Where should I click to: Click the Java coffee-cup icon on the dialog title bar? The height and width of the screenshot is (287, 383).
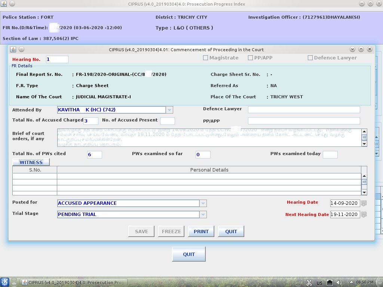(13, 49)
